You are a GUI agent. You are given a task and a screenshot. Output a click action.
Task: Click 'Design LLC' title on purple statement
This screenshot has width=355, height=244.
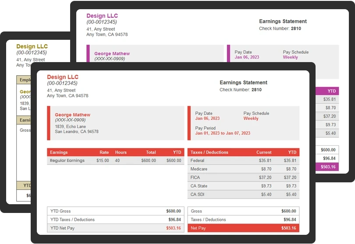tap(102, 16)
